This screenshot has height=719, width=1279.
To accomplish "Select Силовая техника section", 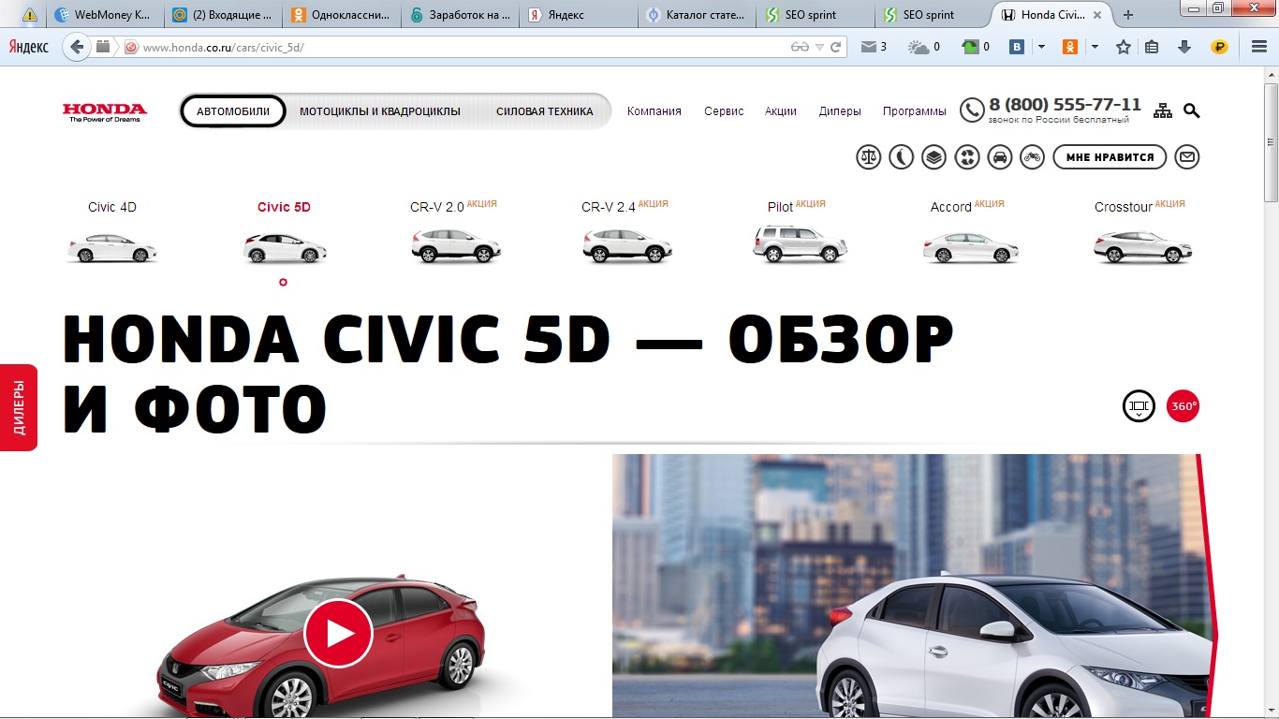I will point(545,111).
